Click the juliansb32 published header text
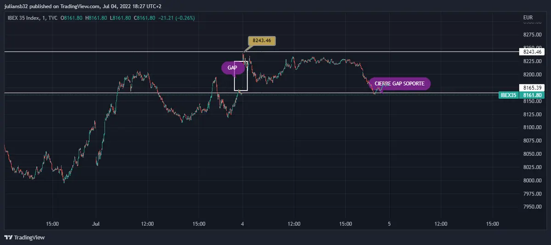This screenshot has width=551, height=245. [83, 6]
